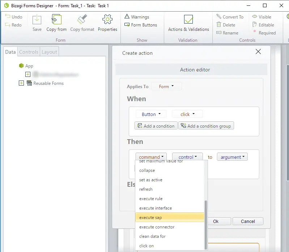Open the Applies To Form dropdown

click(x=166, y=86)
